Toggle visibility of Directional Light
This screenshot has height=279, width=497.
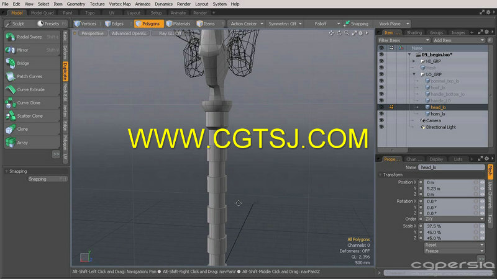tap(381, 127)
